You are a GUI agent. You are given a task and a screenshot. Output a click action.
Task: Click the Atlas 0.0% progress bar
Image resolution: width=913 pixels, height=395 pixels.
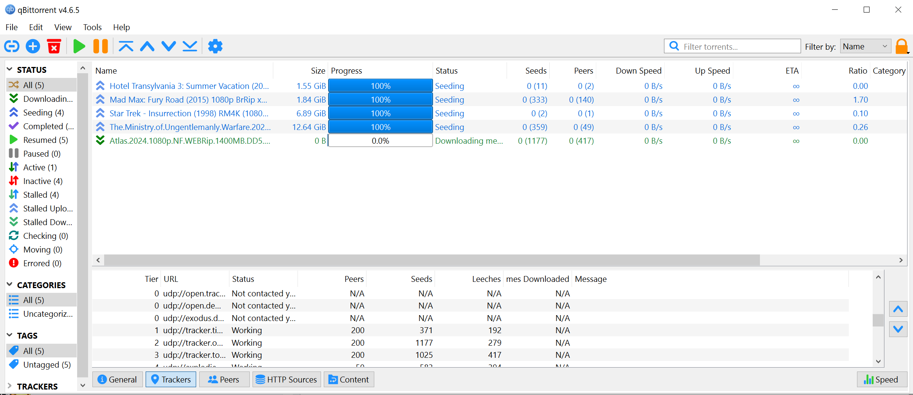380,141
